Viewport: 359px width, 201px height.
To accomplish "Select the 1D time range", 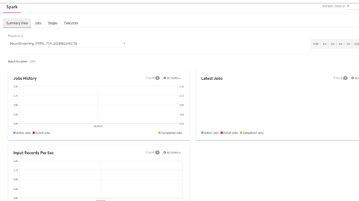I will click(x=340, y=44).
